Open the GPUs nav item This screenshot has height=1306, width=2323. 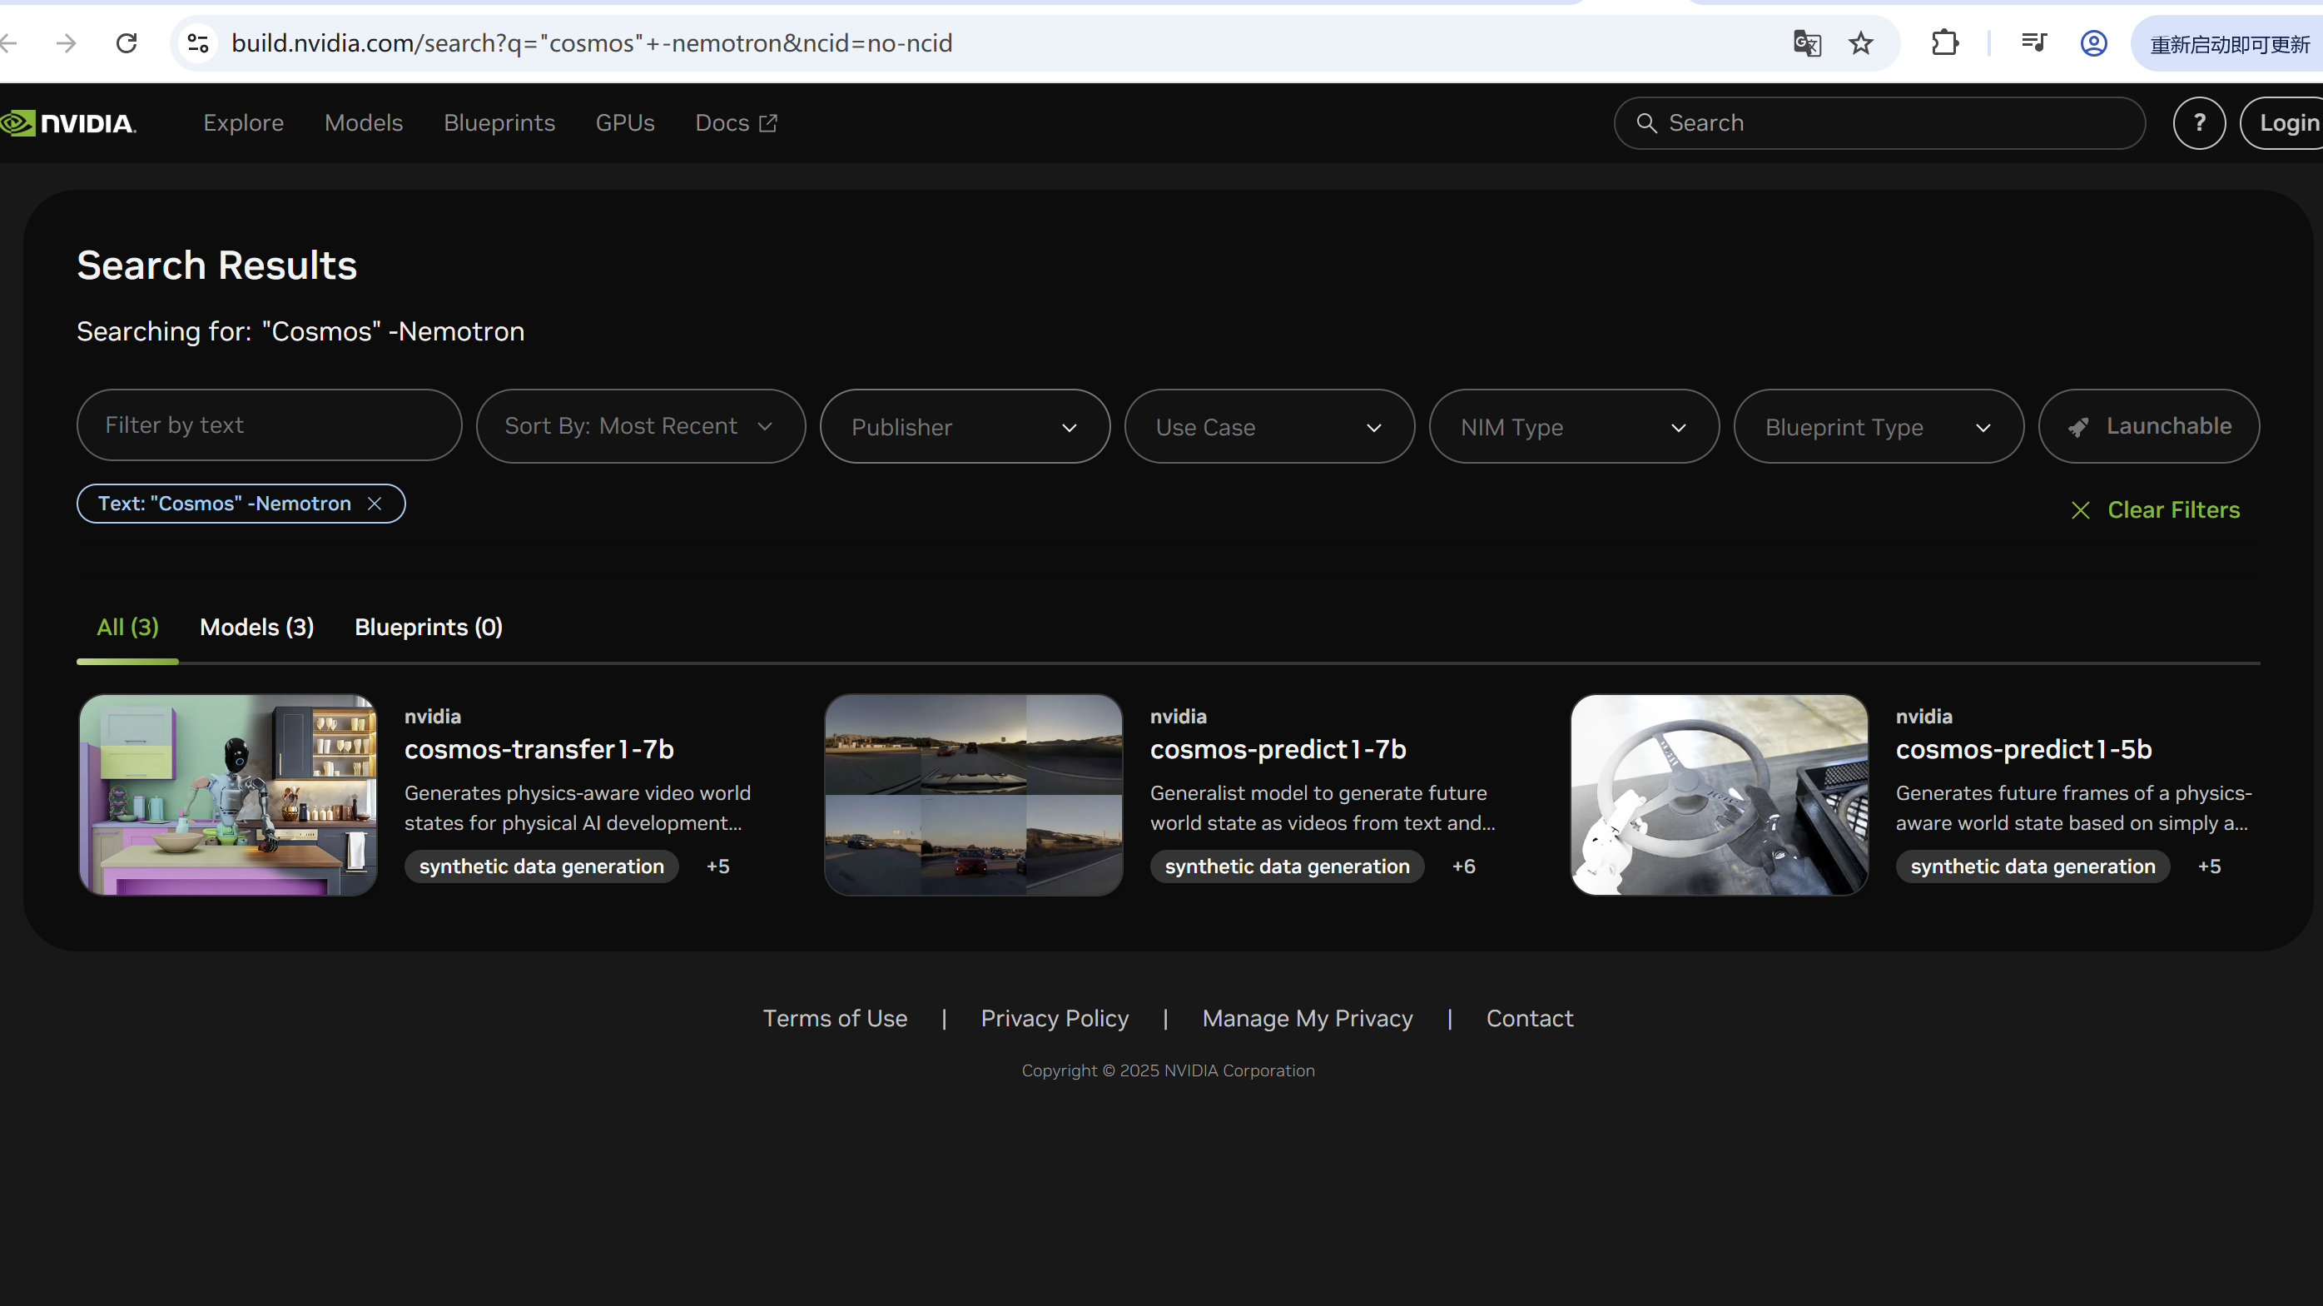[x=625, y=122]
